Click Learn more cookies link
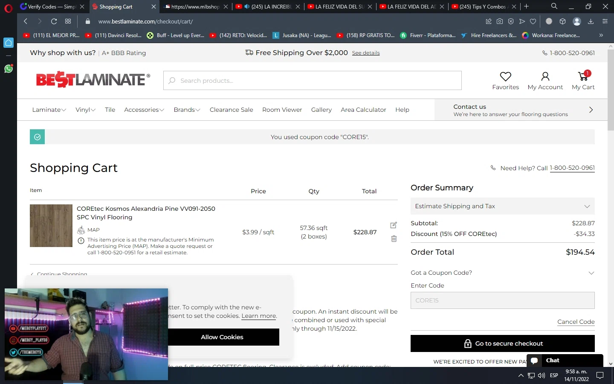The height and width of the screenshot is (384, 614). pyautogui.click(x=259, y=316)
